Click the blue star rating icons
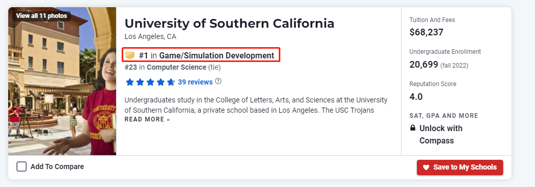The image size is (535, 187). coord(150,82)
